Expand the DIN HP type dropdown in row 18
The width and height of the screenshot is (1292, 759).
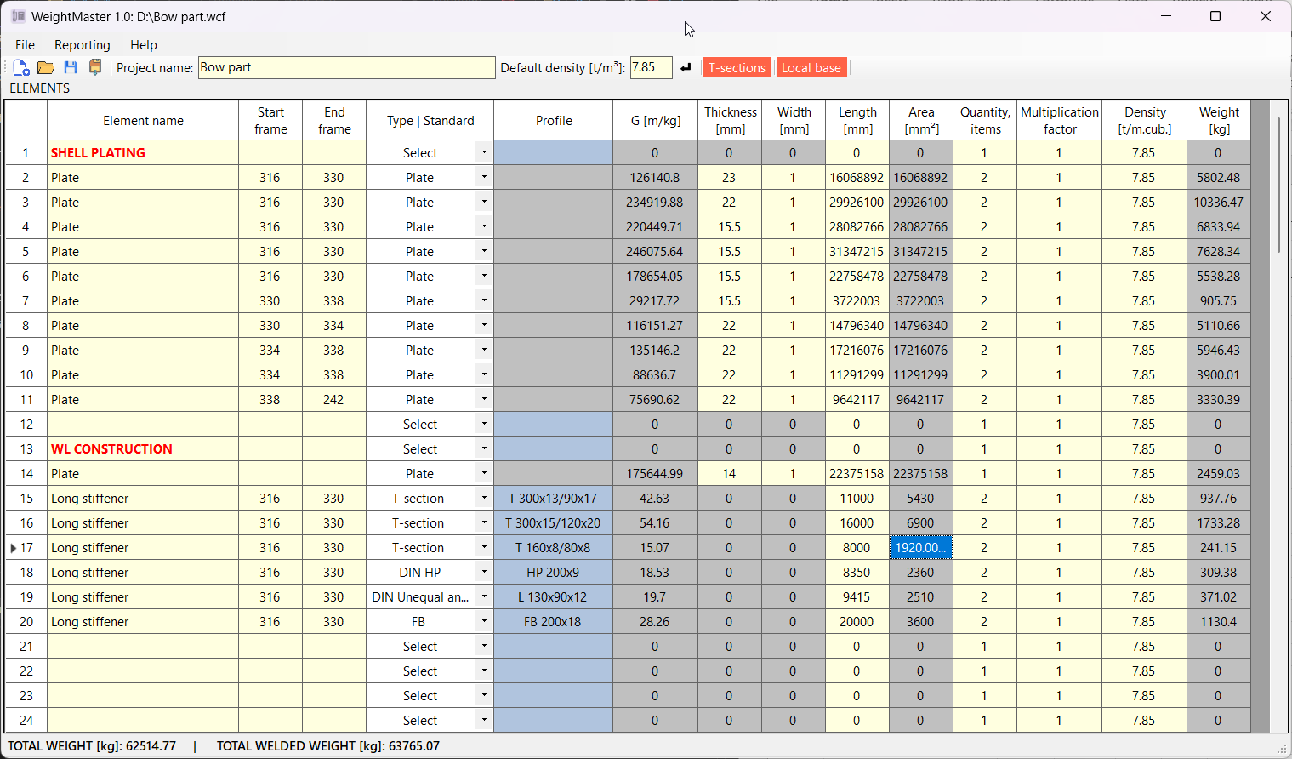[484, 573]
